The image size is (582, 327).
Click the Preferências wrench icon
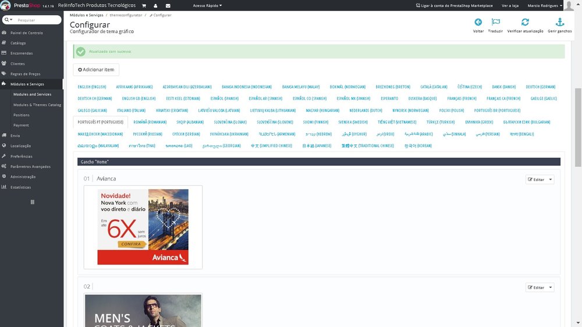pos(4,157)
